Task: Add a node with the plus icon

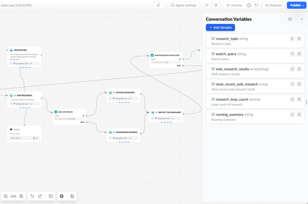Action: [61, 196]
